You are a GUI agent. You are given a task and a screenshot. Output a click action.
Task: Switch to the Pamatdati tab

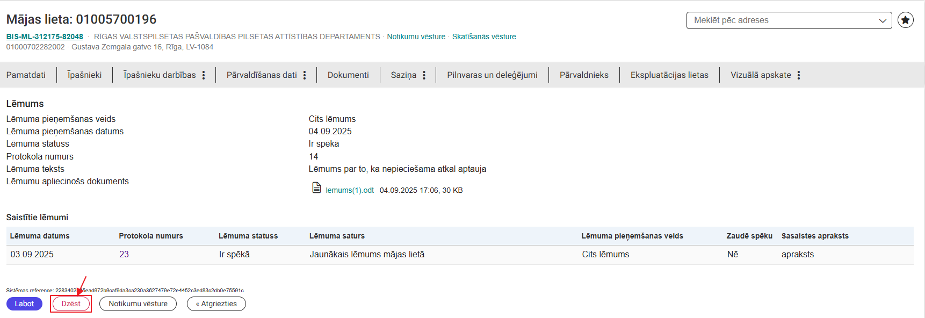[x=26, y=75]
